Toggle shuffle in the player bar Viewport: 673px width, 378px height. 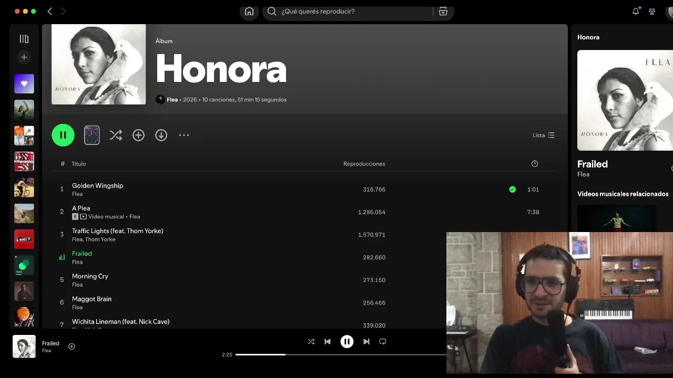click(x=311, y=342)
